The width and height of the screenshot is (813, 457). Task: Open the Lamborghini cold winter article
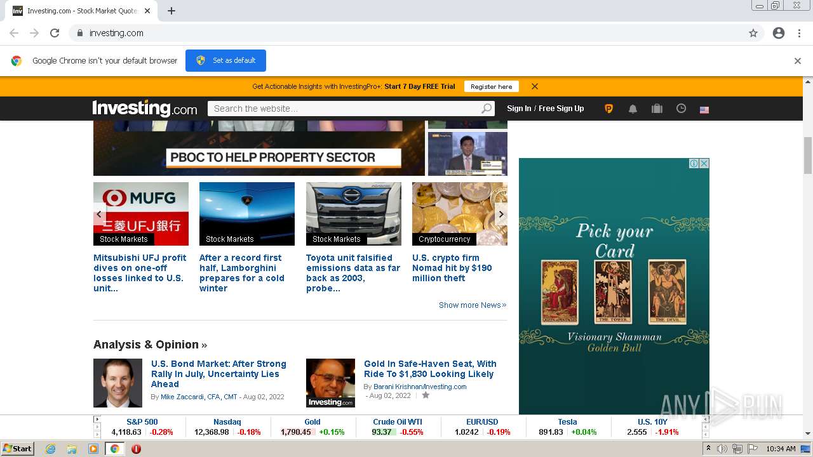(x=242, y=273)
